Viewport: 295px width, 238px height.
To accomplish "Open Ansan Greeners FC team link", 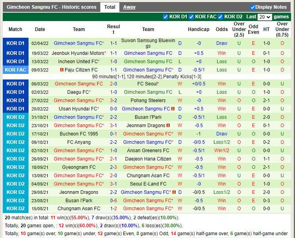I will [148, 151].
